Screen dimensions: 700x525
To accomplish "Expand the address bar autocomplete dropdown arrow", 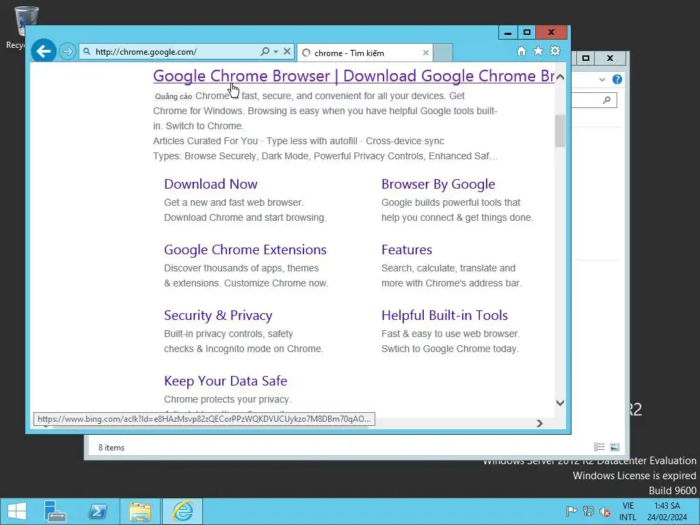I will tap(276, 52).
